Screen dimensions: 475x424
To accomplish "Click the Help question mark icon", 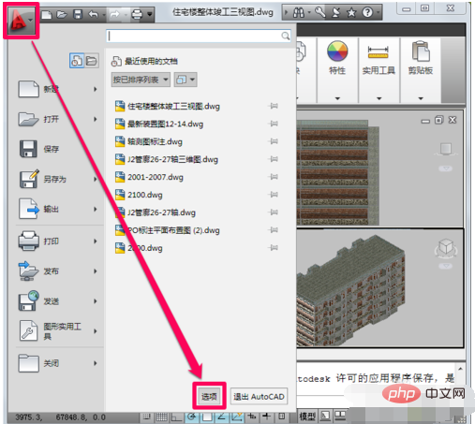I will [x=367, y=13].
